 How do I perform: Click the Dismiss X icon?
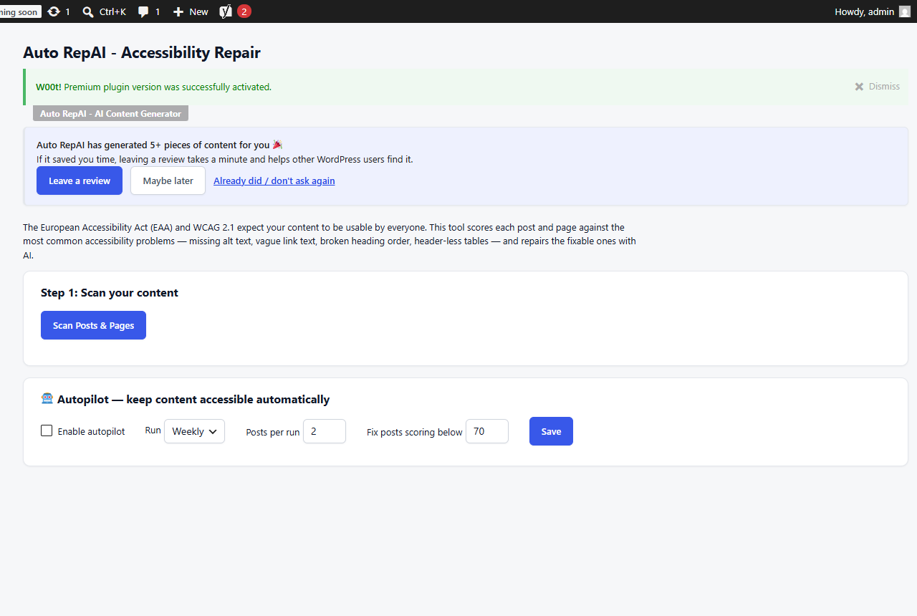[x=859, y=87]
